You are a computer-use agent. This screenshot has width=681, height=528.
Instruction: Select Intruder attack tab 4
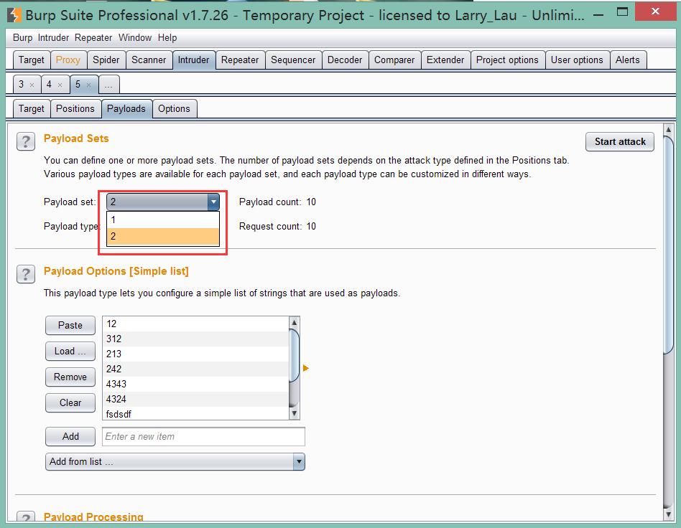49,84
